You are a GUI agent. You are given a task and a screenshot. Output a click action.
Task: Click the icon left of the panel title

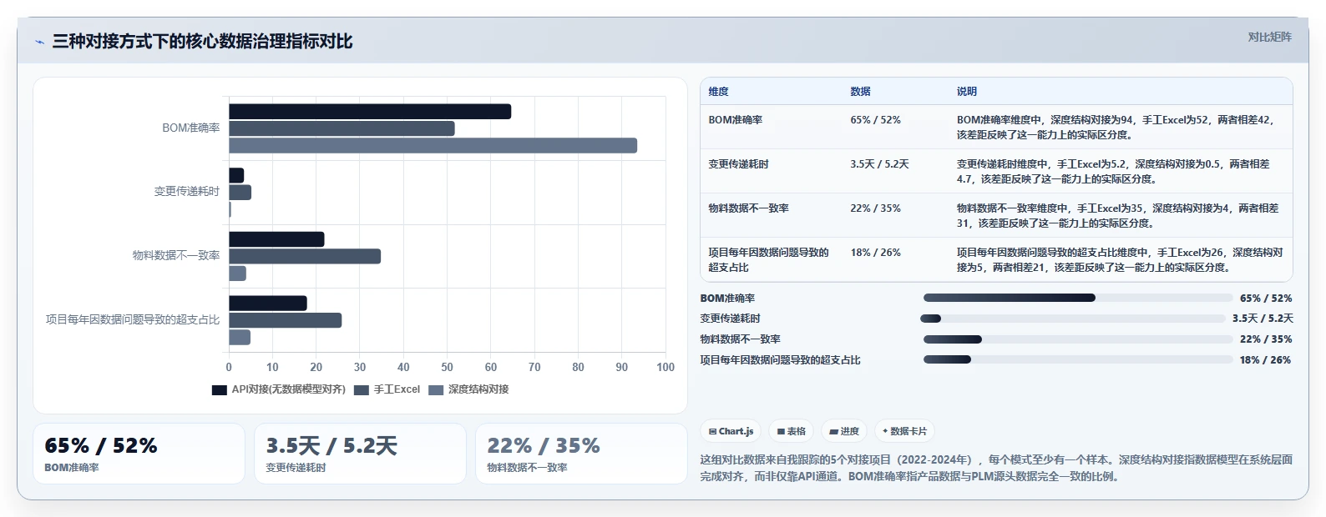pos(39,42)
